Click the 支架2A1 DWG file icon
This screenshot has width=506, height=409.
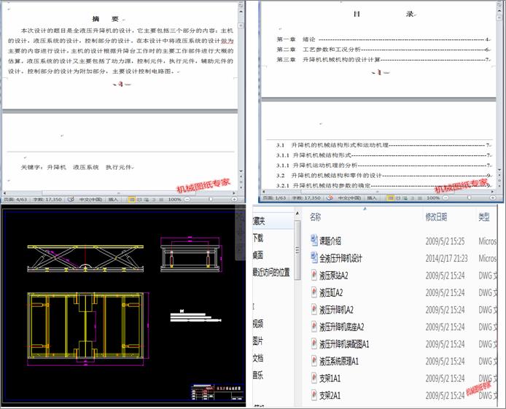pos(314,395)
